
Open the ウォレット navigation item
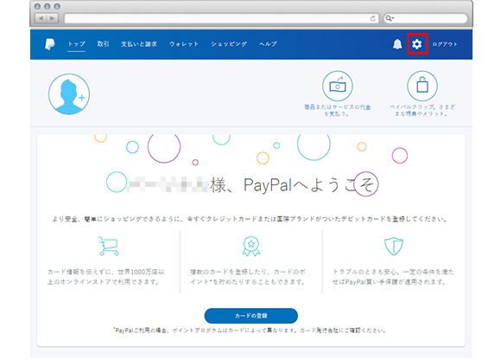[184, 44]
